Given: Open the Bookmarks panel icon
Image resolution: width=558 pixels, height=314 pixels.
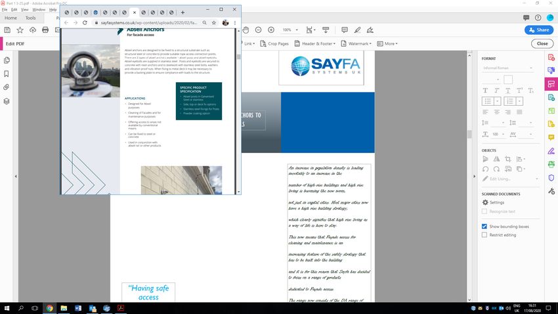Looking at the screenshot, I should tap(7, 74).
